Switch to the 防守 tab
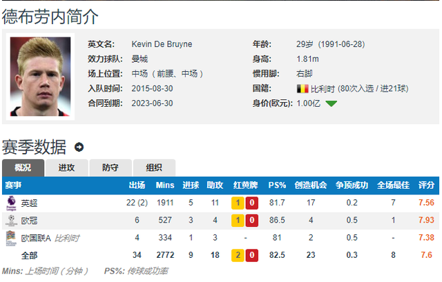The height and width of the screenshot is (282, 442). [x=110, y=168]
